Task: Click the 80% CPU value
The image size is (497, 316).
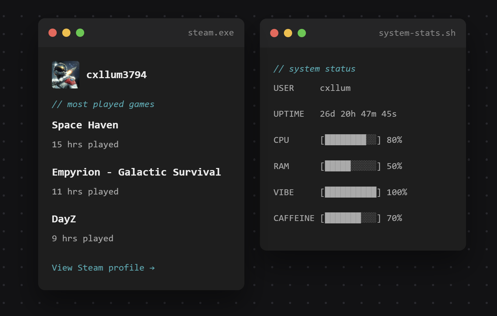Action: [x=394, y=140]
